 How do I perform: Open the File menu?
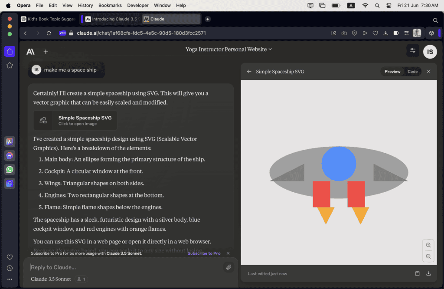point(39,5)
